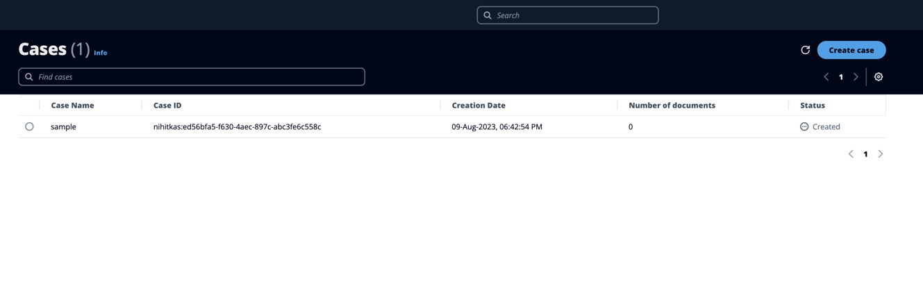Viewport: 923px width, 298px height.
Task: Click the Created status icon
Action: (x=804, y=126)
